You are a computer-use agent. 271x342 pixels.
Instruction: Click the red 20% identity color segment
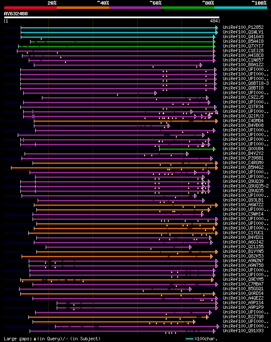pyautogui.click(x=30, y=8)
